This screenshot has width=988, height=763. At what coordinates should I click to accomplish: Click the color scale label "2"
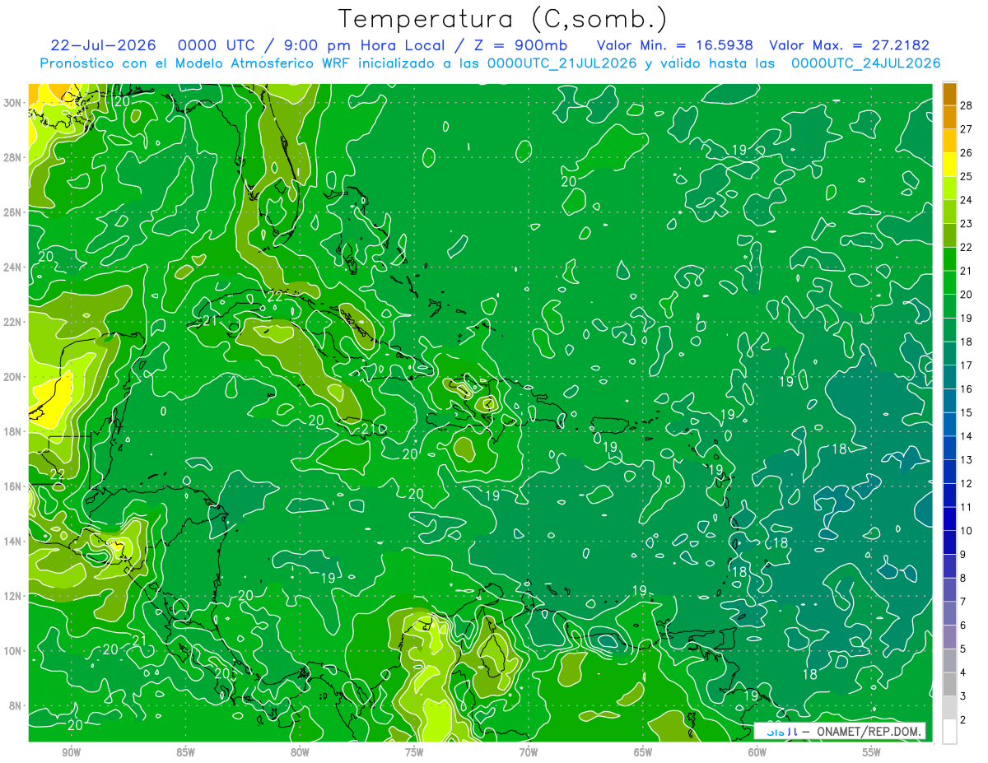click(x=963, y=719)
